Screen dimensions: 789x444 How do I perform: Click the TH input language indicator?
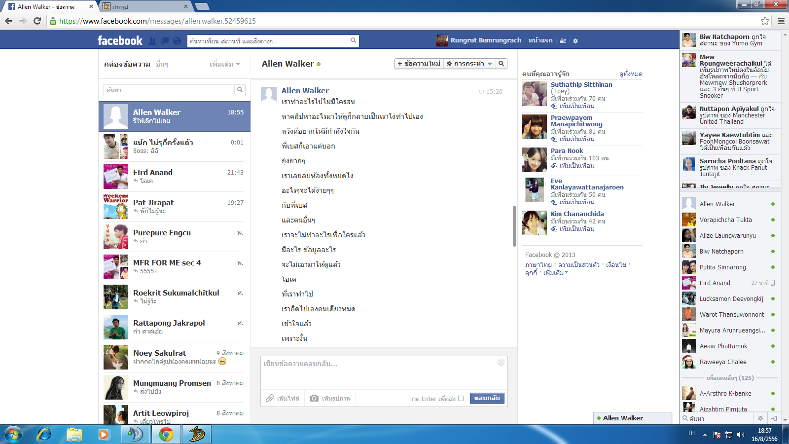click(x=691, y=433)
